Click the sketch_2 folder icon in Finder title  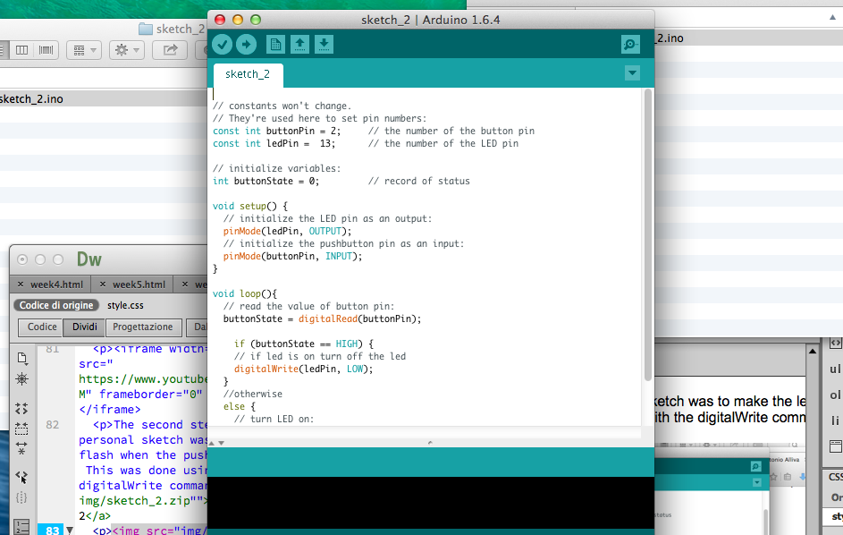[145, 29]
